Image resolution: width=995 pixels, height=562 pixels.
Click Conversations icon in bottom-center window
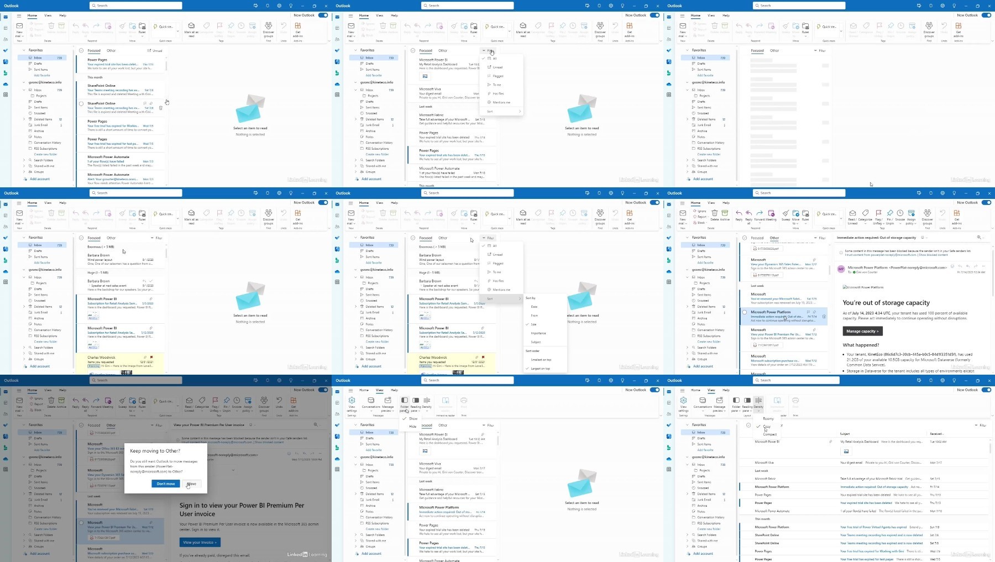(371, 400)
